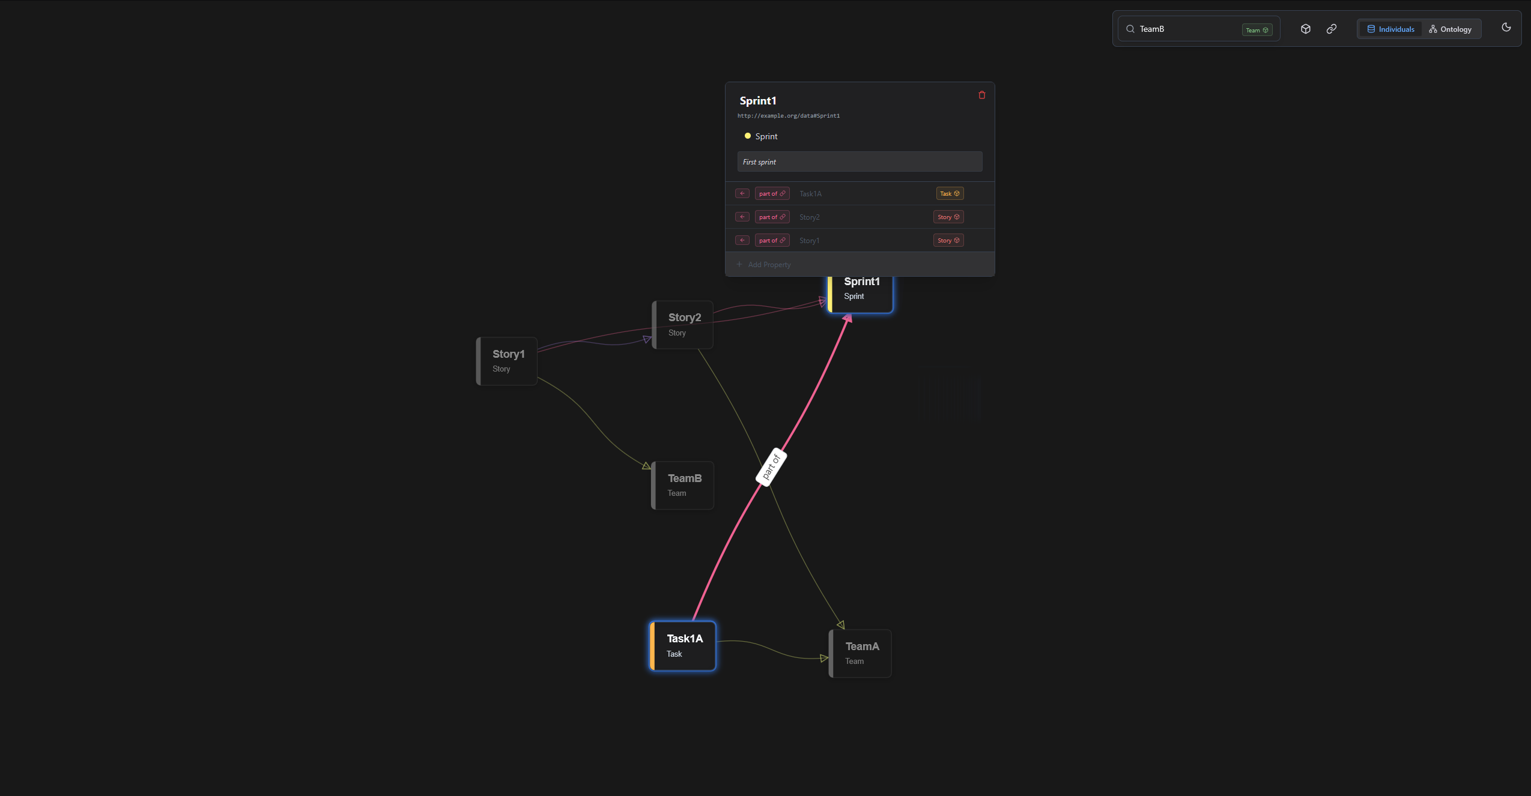Open the part of property pill for Story1
Screen dimensions: 1531x796
pos(772,240)
